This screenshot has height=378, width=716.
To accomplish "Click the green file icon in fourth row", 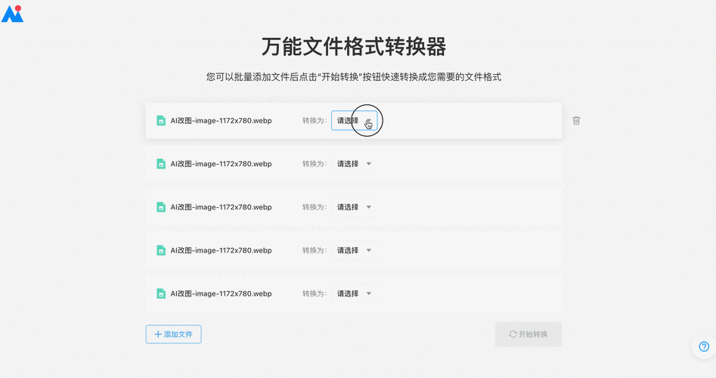I will click(x=161, y=250).
